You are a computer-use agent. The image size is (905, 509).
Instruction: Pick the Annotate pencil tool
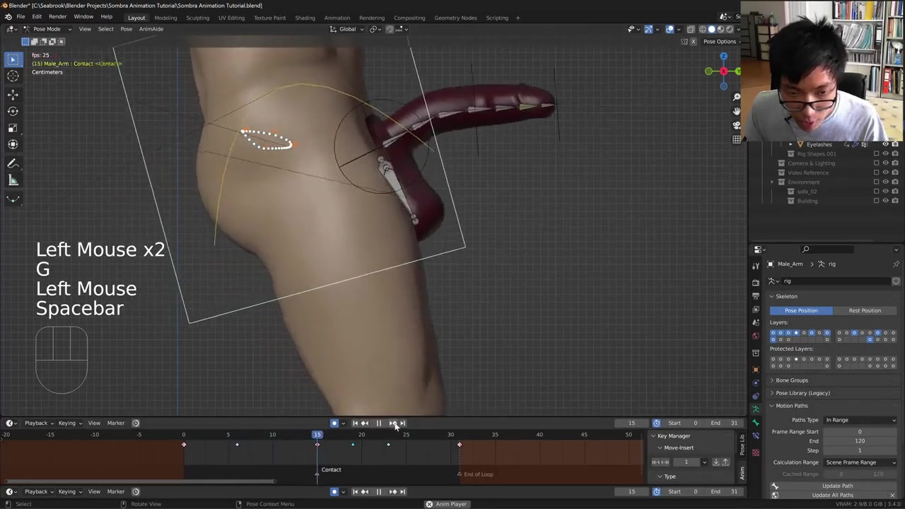tap(13, 163)
